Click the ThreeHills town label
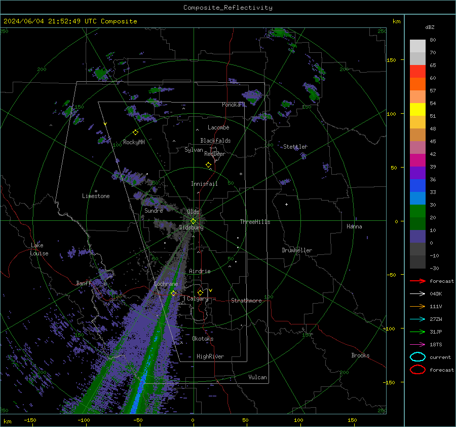 255,222
